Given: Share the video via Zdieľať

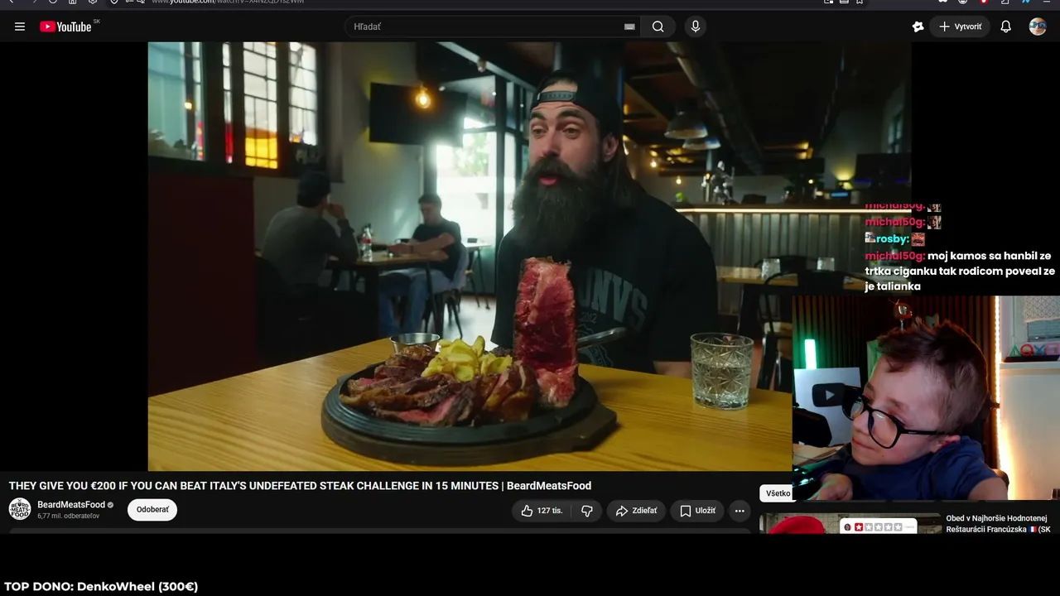Looking at the screenshot, I should tap(636, 511).
